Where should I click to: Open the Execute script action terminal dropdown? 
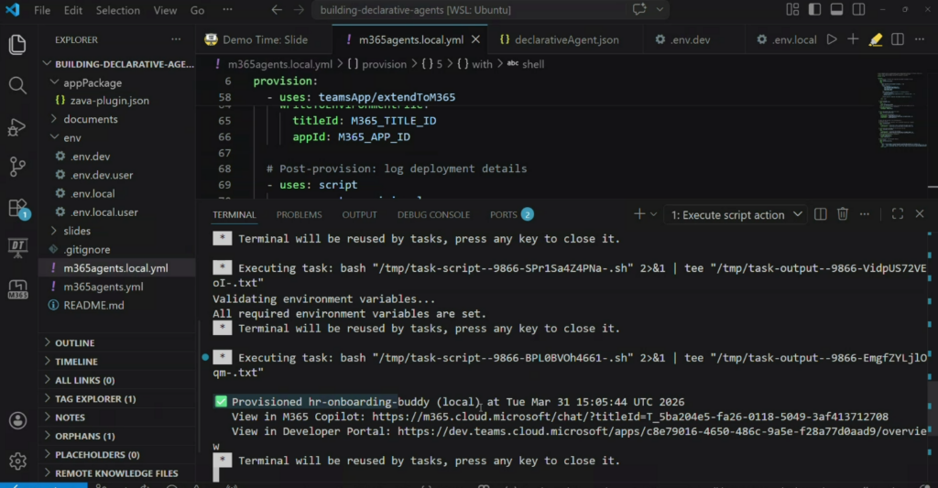click(x=736, y=215)
